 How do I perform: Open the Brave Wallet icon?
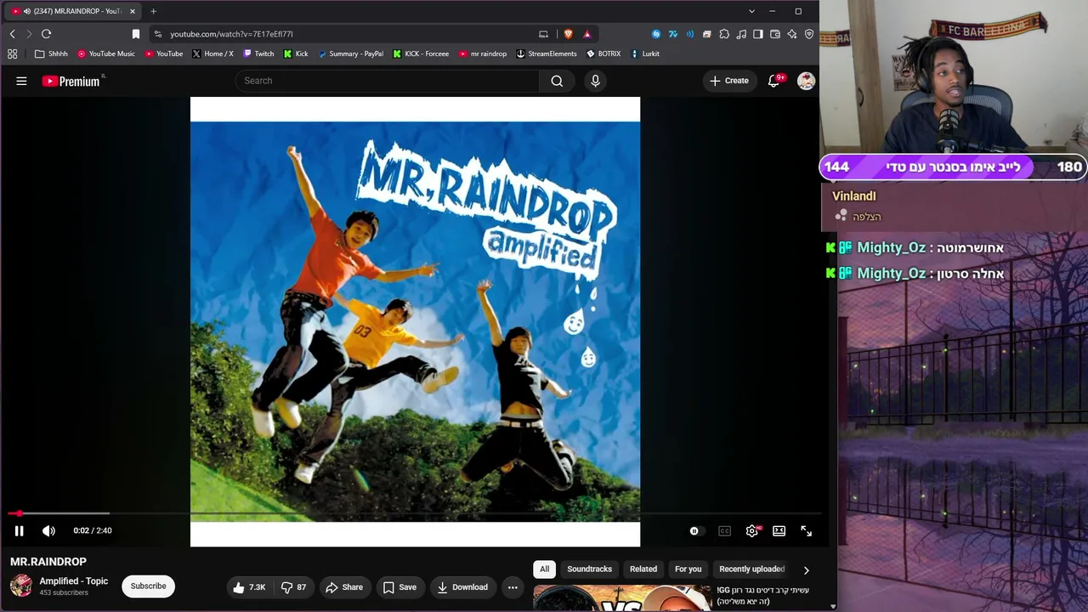(x=775, y=34)
